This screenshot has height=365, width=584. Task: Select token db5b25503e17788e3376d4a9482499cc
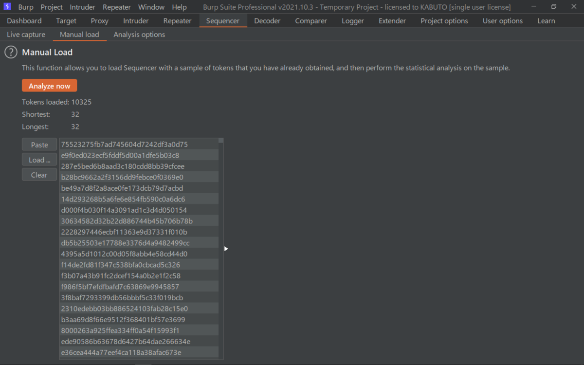click(139, 243)
